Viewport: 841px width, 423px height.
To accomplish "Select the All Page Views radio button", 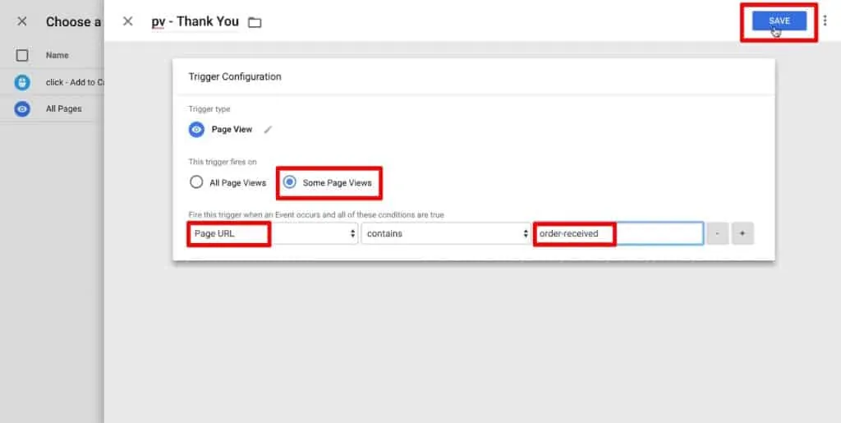I will click(x=196, y=182).
